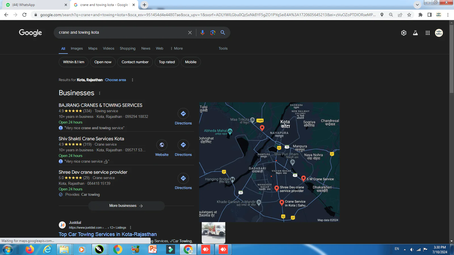Switch to the Maps results tab
This screenshot has width=454, height=255.
coord(93,48)
